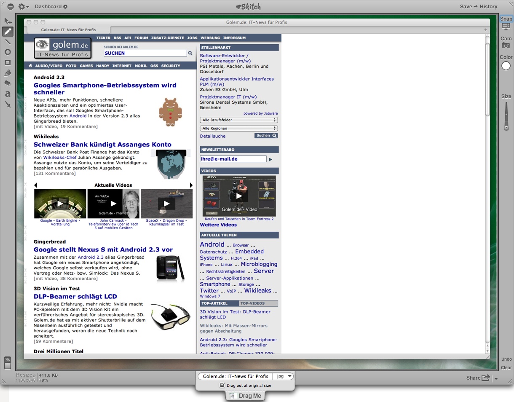
Task: Activate the Eraser tool
Action: (8, 83)
